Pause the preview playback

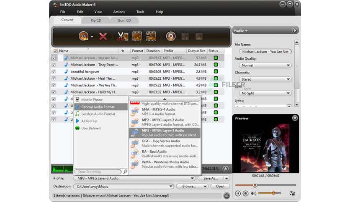point(238,194)
